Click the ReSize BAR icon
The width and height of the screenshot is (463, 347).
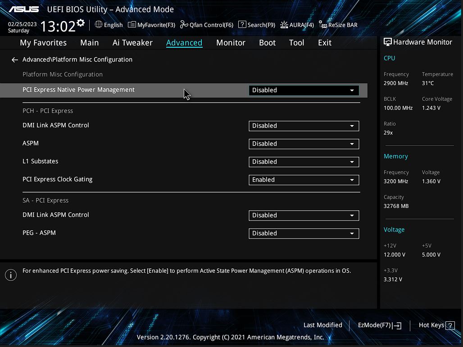[323, 24]
